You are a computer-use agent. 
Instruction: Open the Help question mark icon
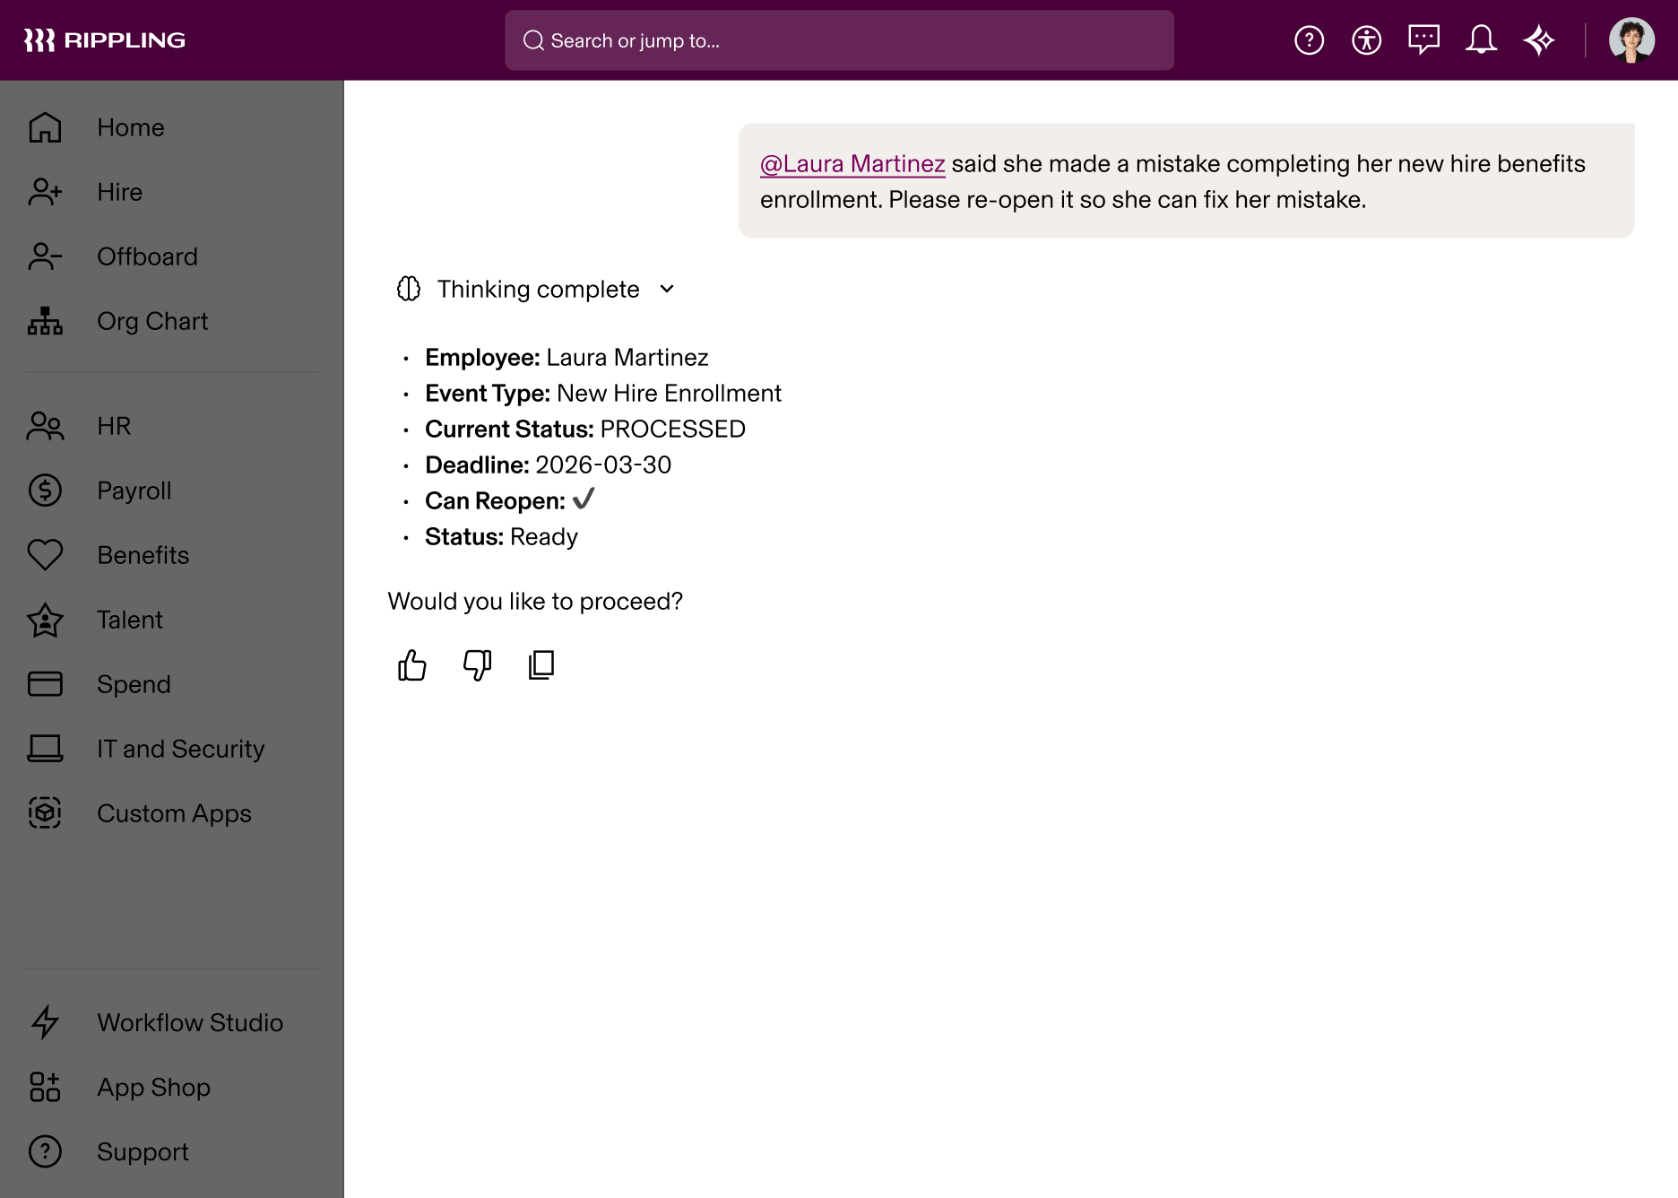tap(1310, 39)
